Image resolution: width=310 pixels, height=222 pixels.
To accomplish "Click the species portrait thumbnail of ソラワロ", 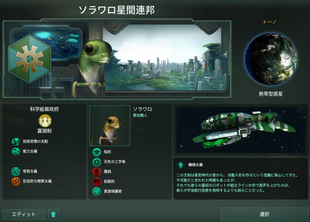I will 110,126.
